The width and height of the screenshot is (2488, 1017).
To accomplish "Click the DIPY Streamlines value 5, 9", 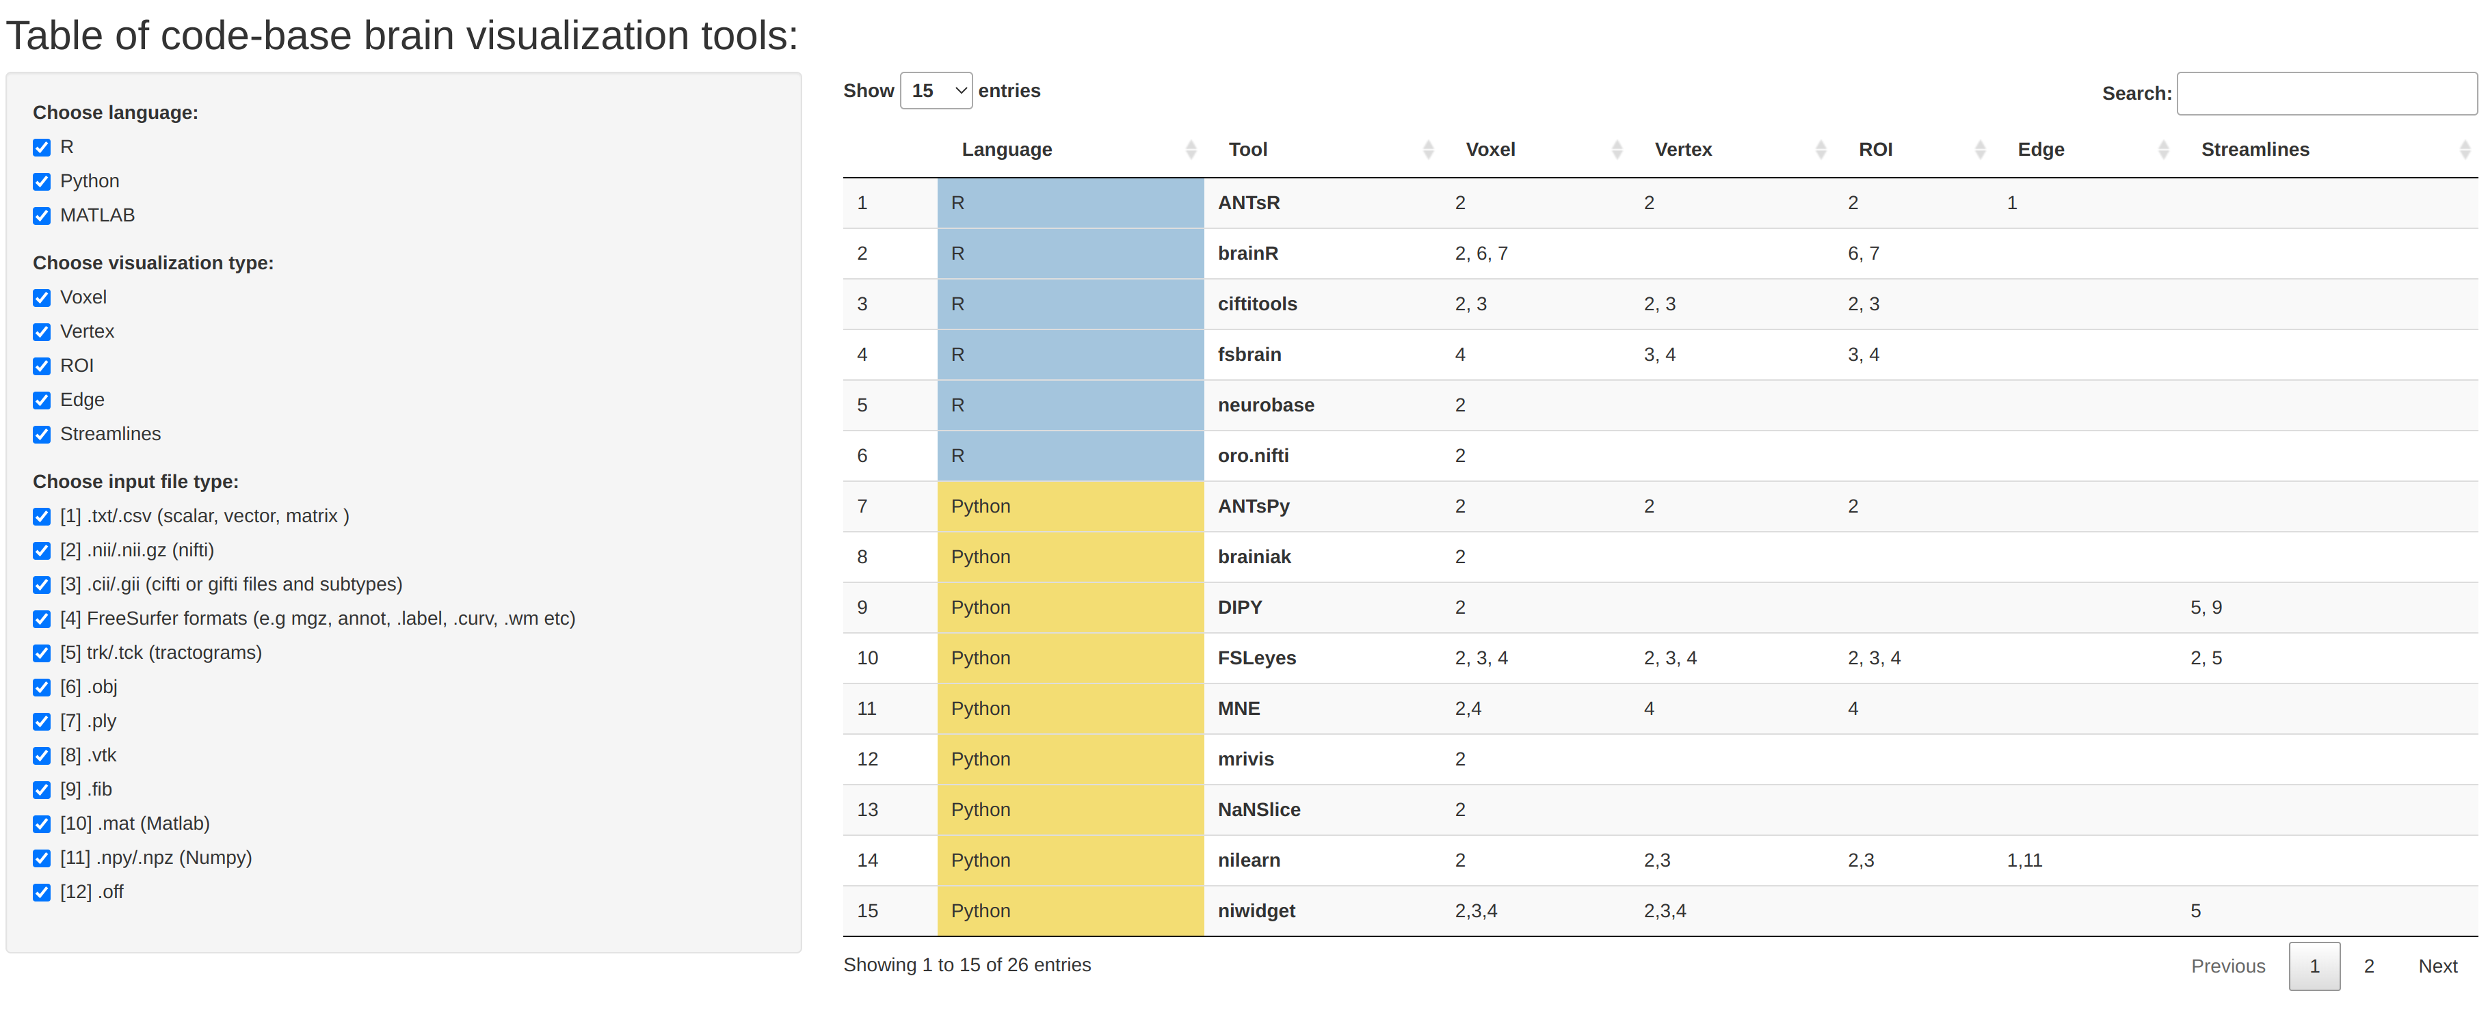I will coord(2206,608).
